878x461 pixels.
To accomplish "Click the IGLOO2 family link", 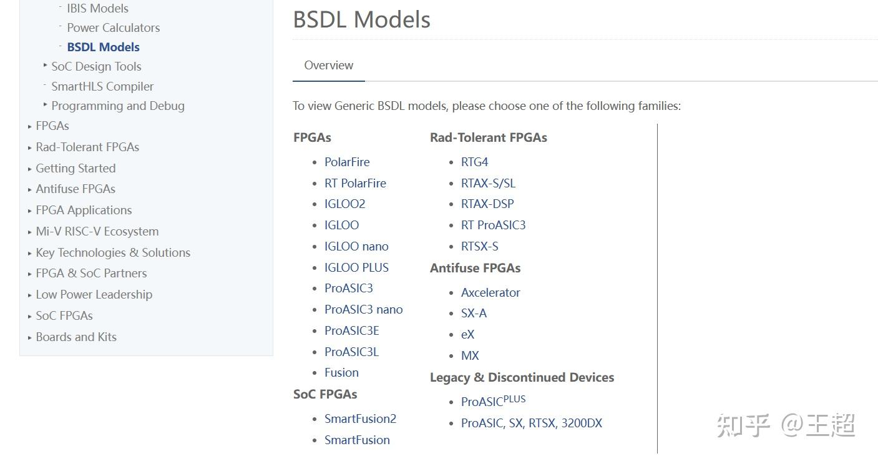I will [x=344, y=204].
